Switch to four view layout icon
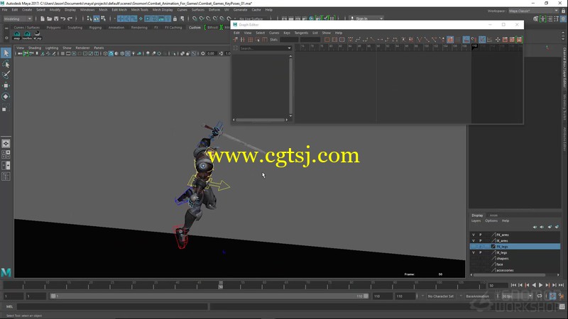The height and width of the screenshot is (319, 568). click(6, 155)
